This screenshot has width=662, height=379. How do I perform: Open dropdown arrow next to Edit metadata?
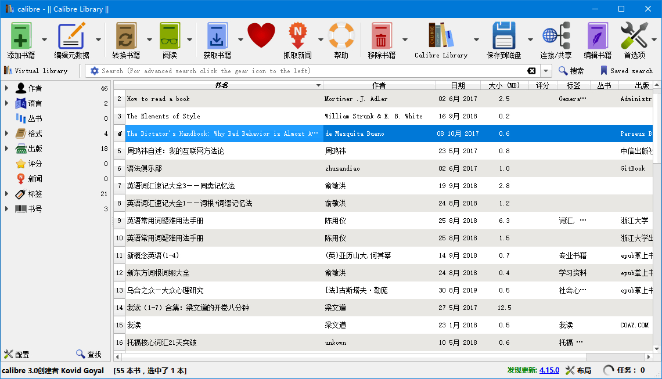(98, 39)
